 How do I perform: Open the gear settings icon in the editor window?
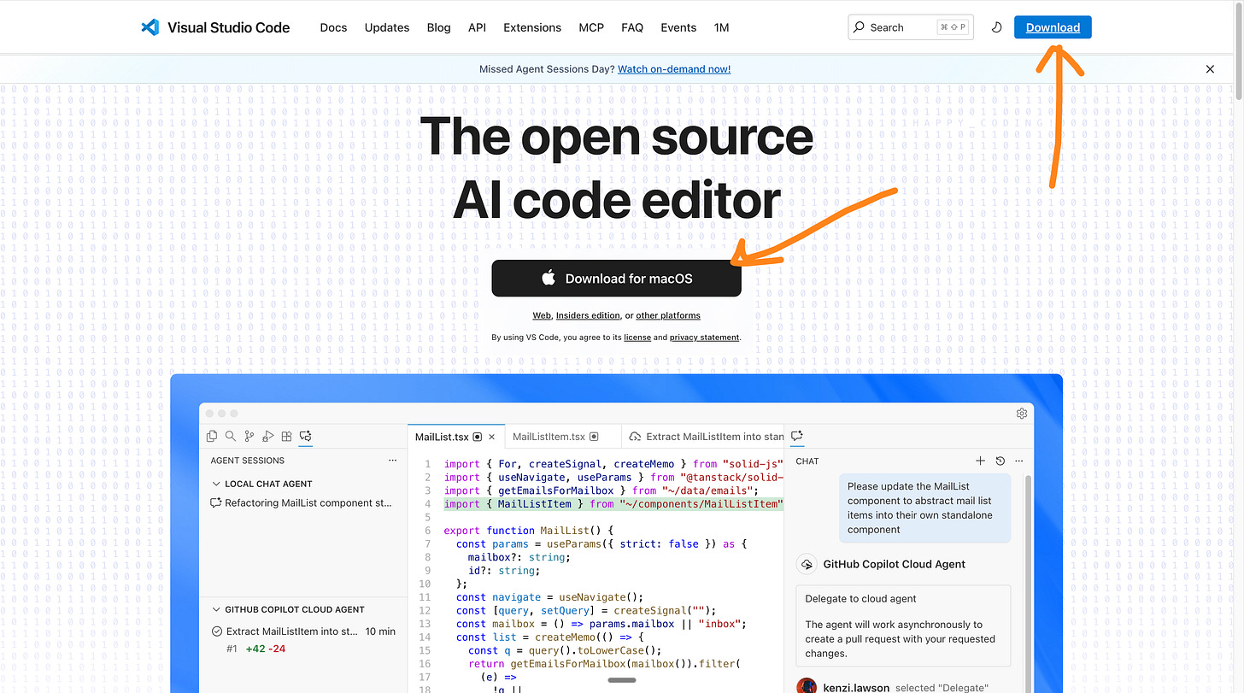[1022, 414]
